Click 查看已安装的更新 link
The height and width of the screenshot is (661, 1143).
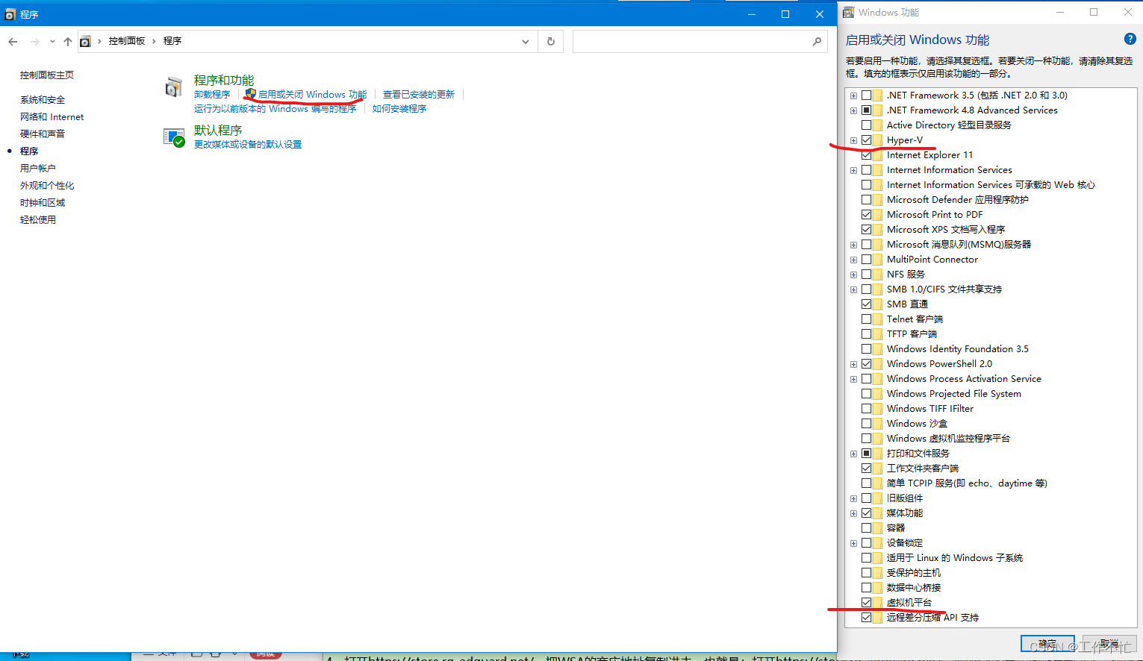419,95
